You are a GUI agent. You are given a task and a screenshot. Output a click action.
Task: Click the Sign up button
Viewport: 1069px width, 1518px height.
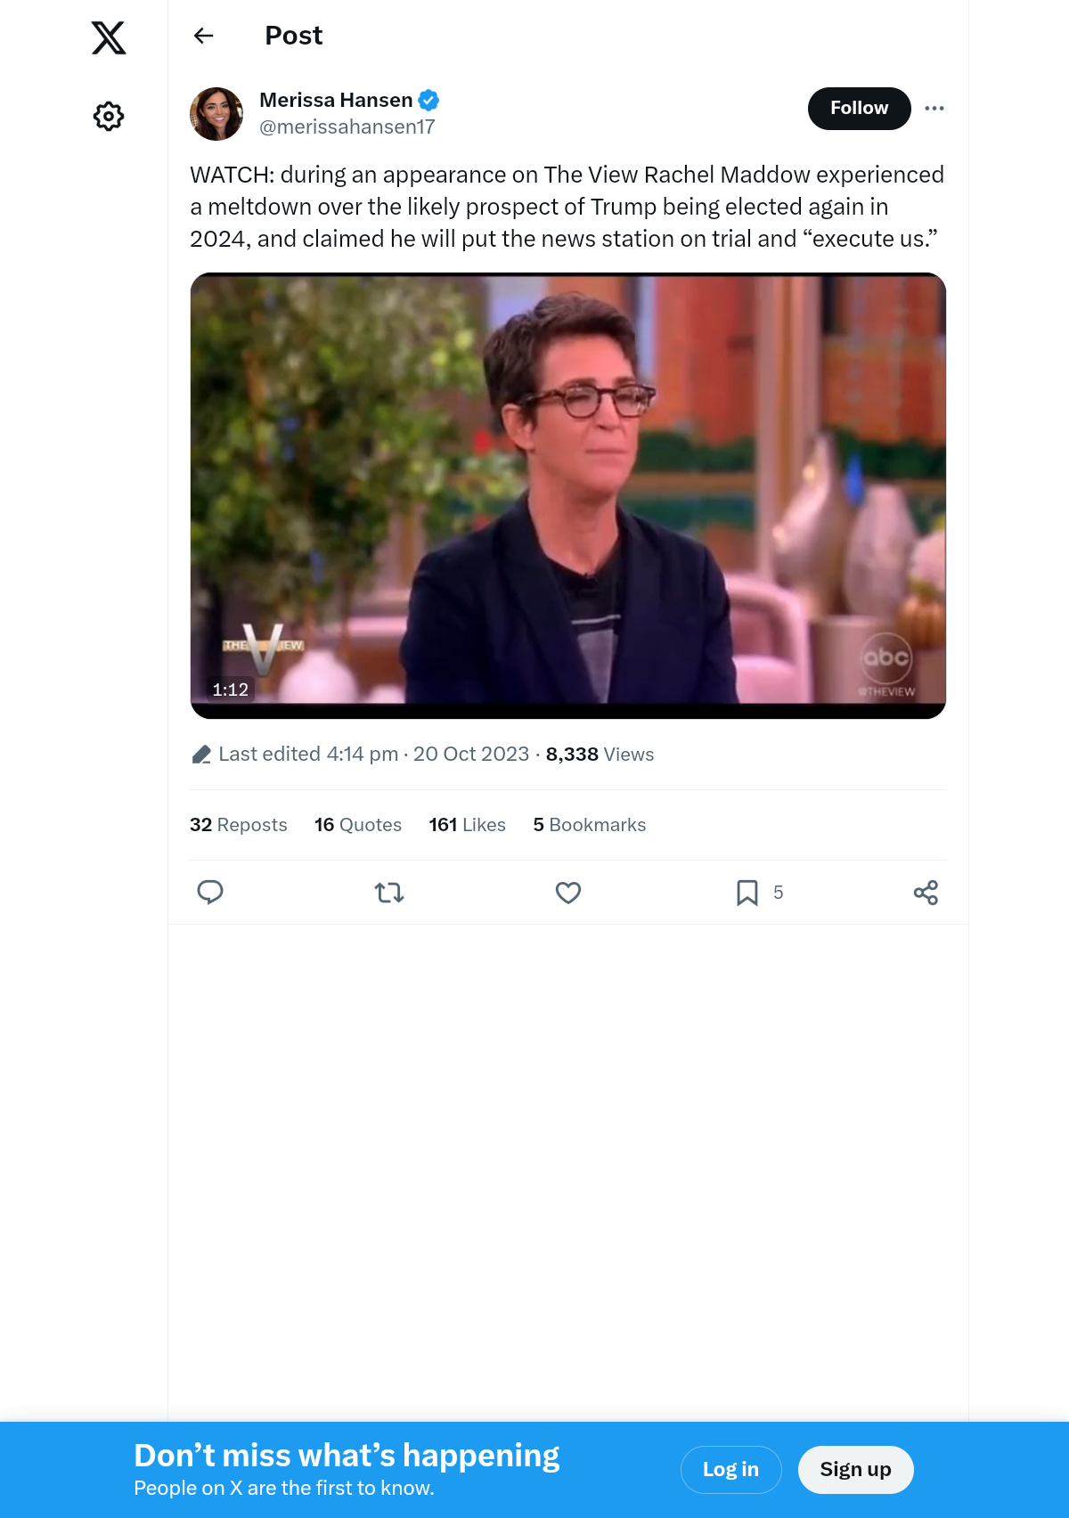click(x=855, y=1469)
